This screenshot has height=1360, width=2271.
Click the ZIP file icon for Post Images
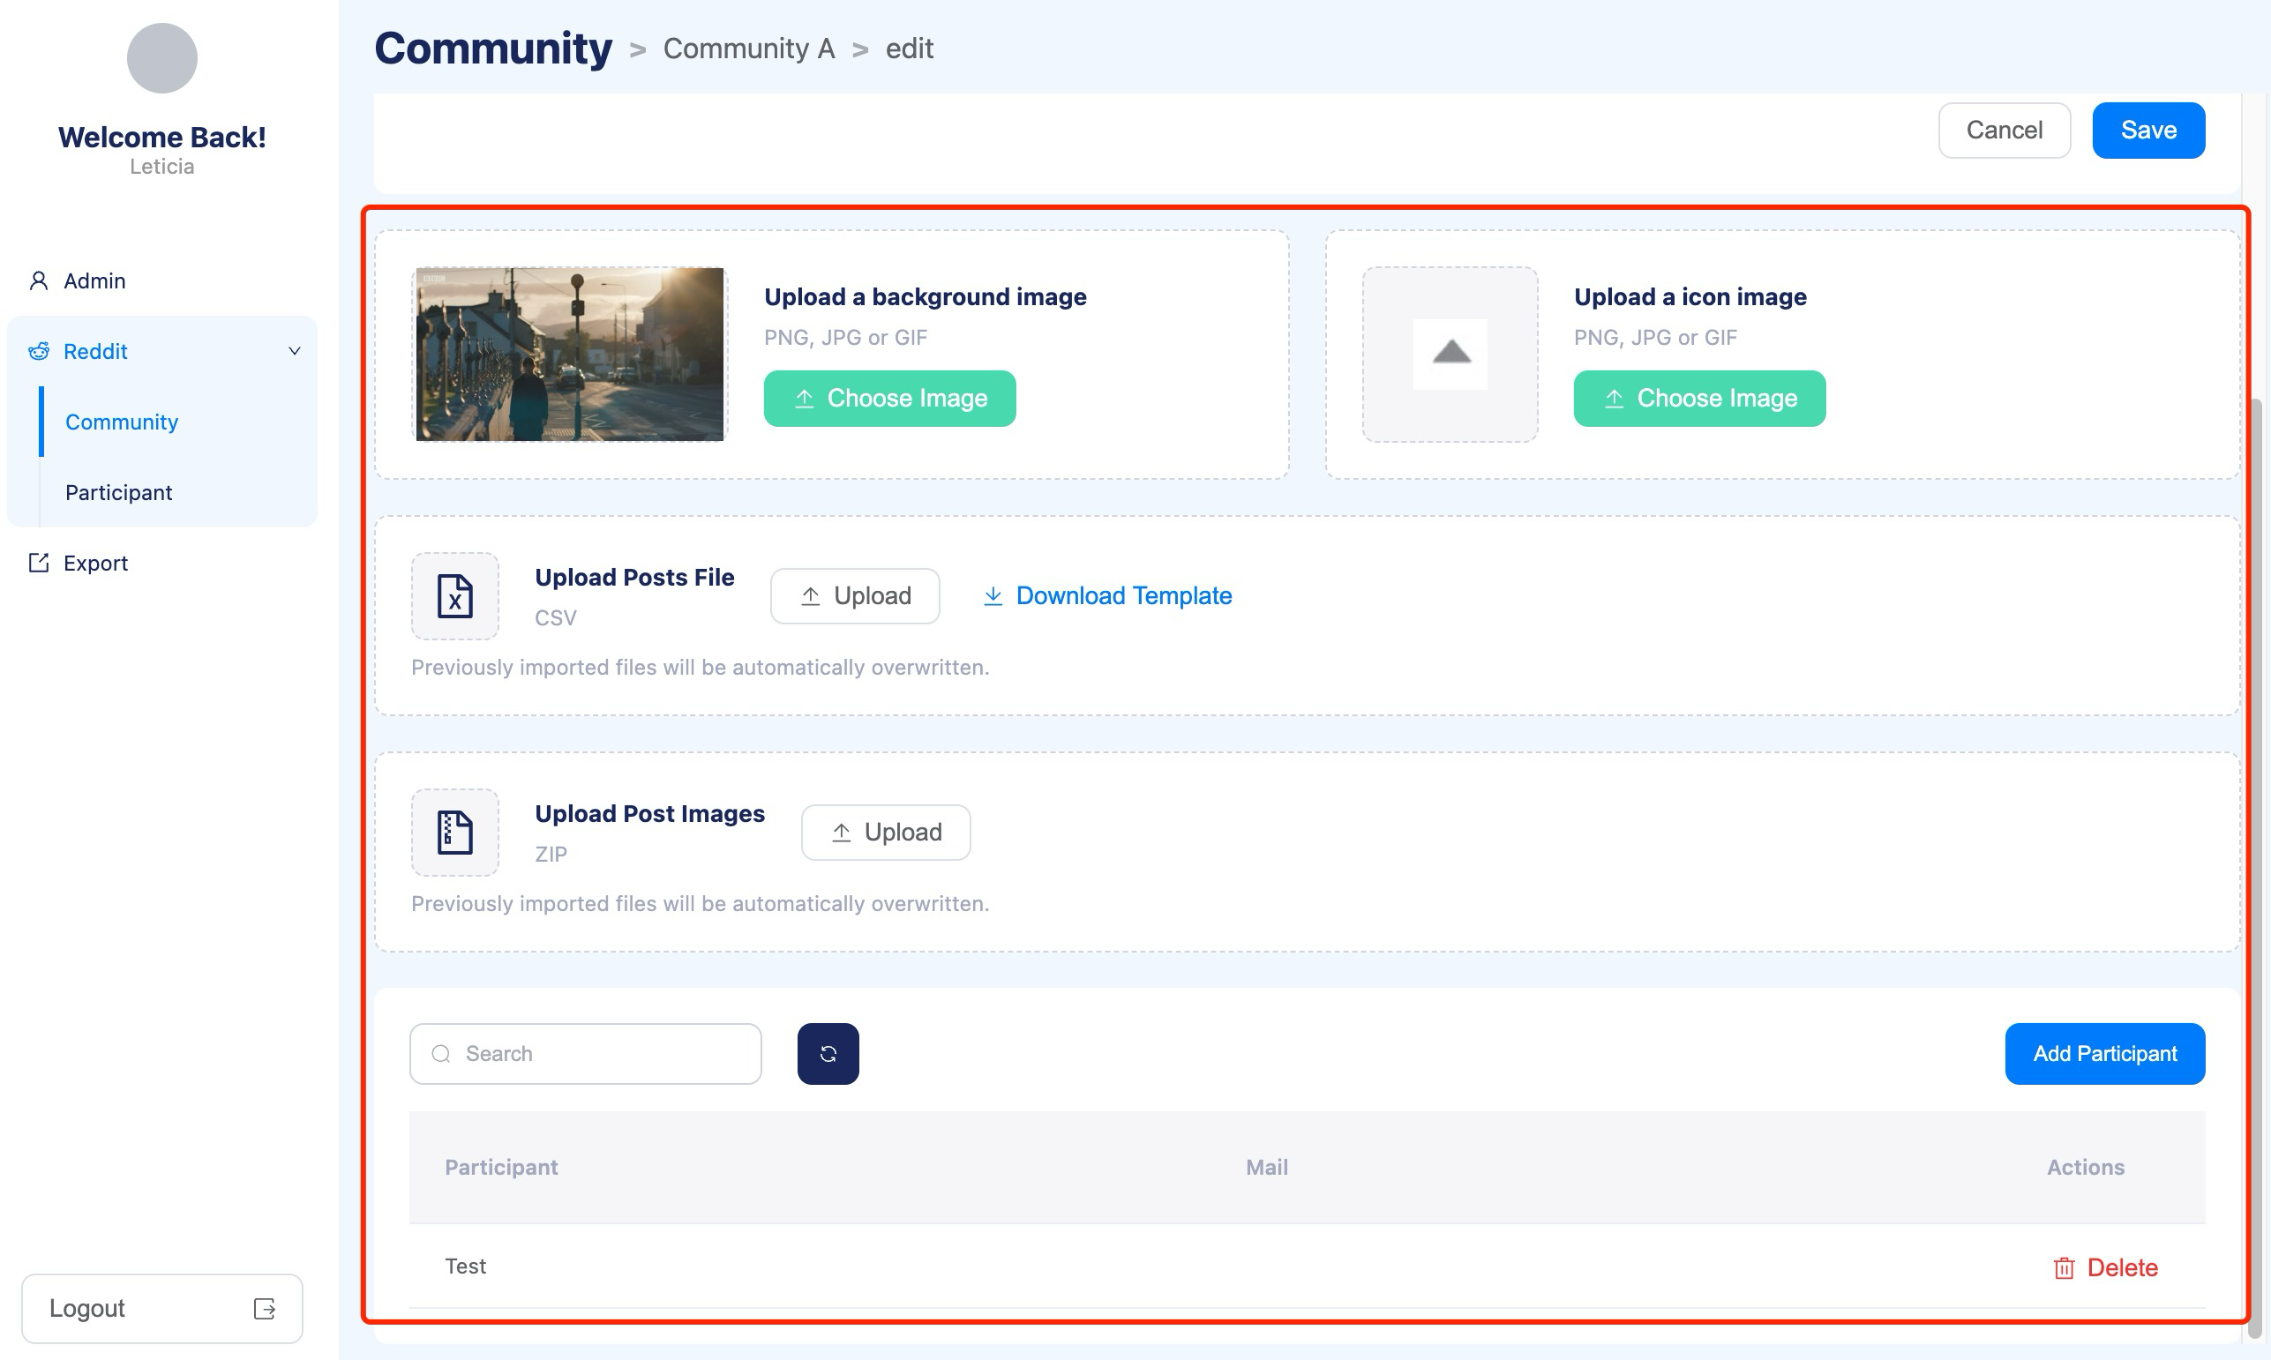[x=454, y=832]
